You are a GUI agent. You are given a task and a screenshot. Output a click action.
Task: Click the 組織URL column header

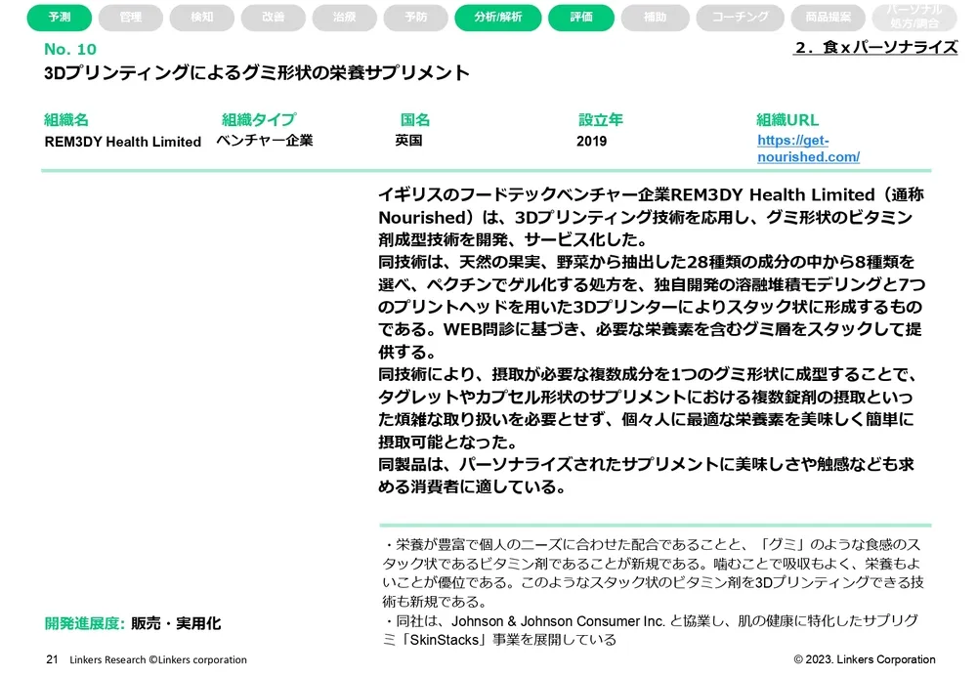787,120
